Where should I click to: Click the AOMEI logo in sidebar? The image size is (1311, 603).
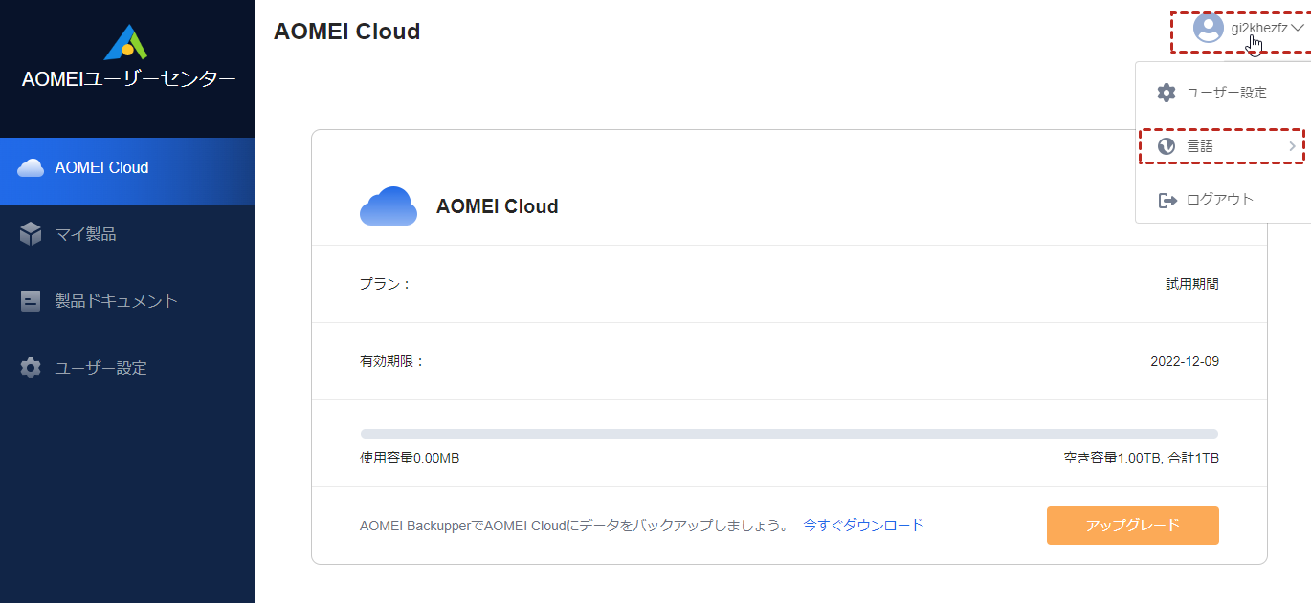(x=126, y=42)
